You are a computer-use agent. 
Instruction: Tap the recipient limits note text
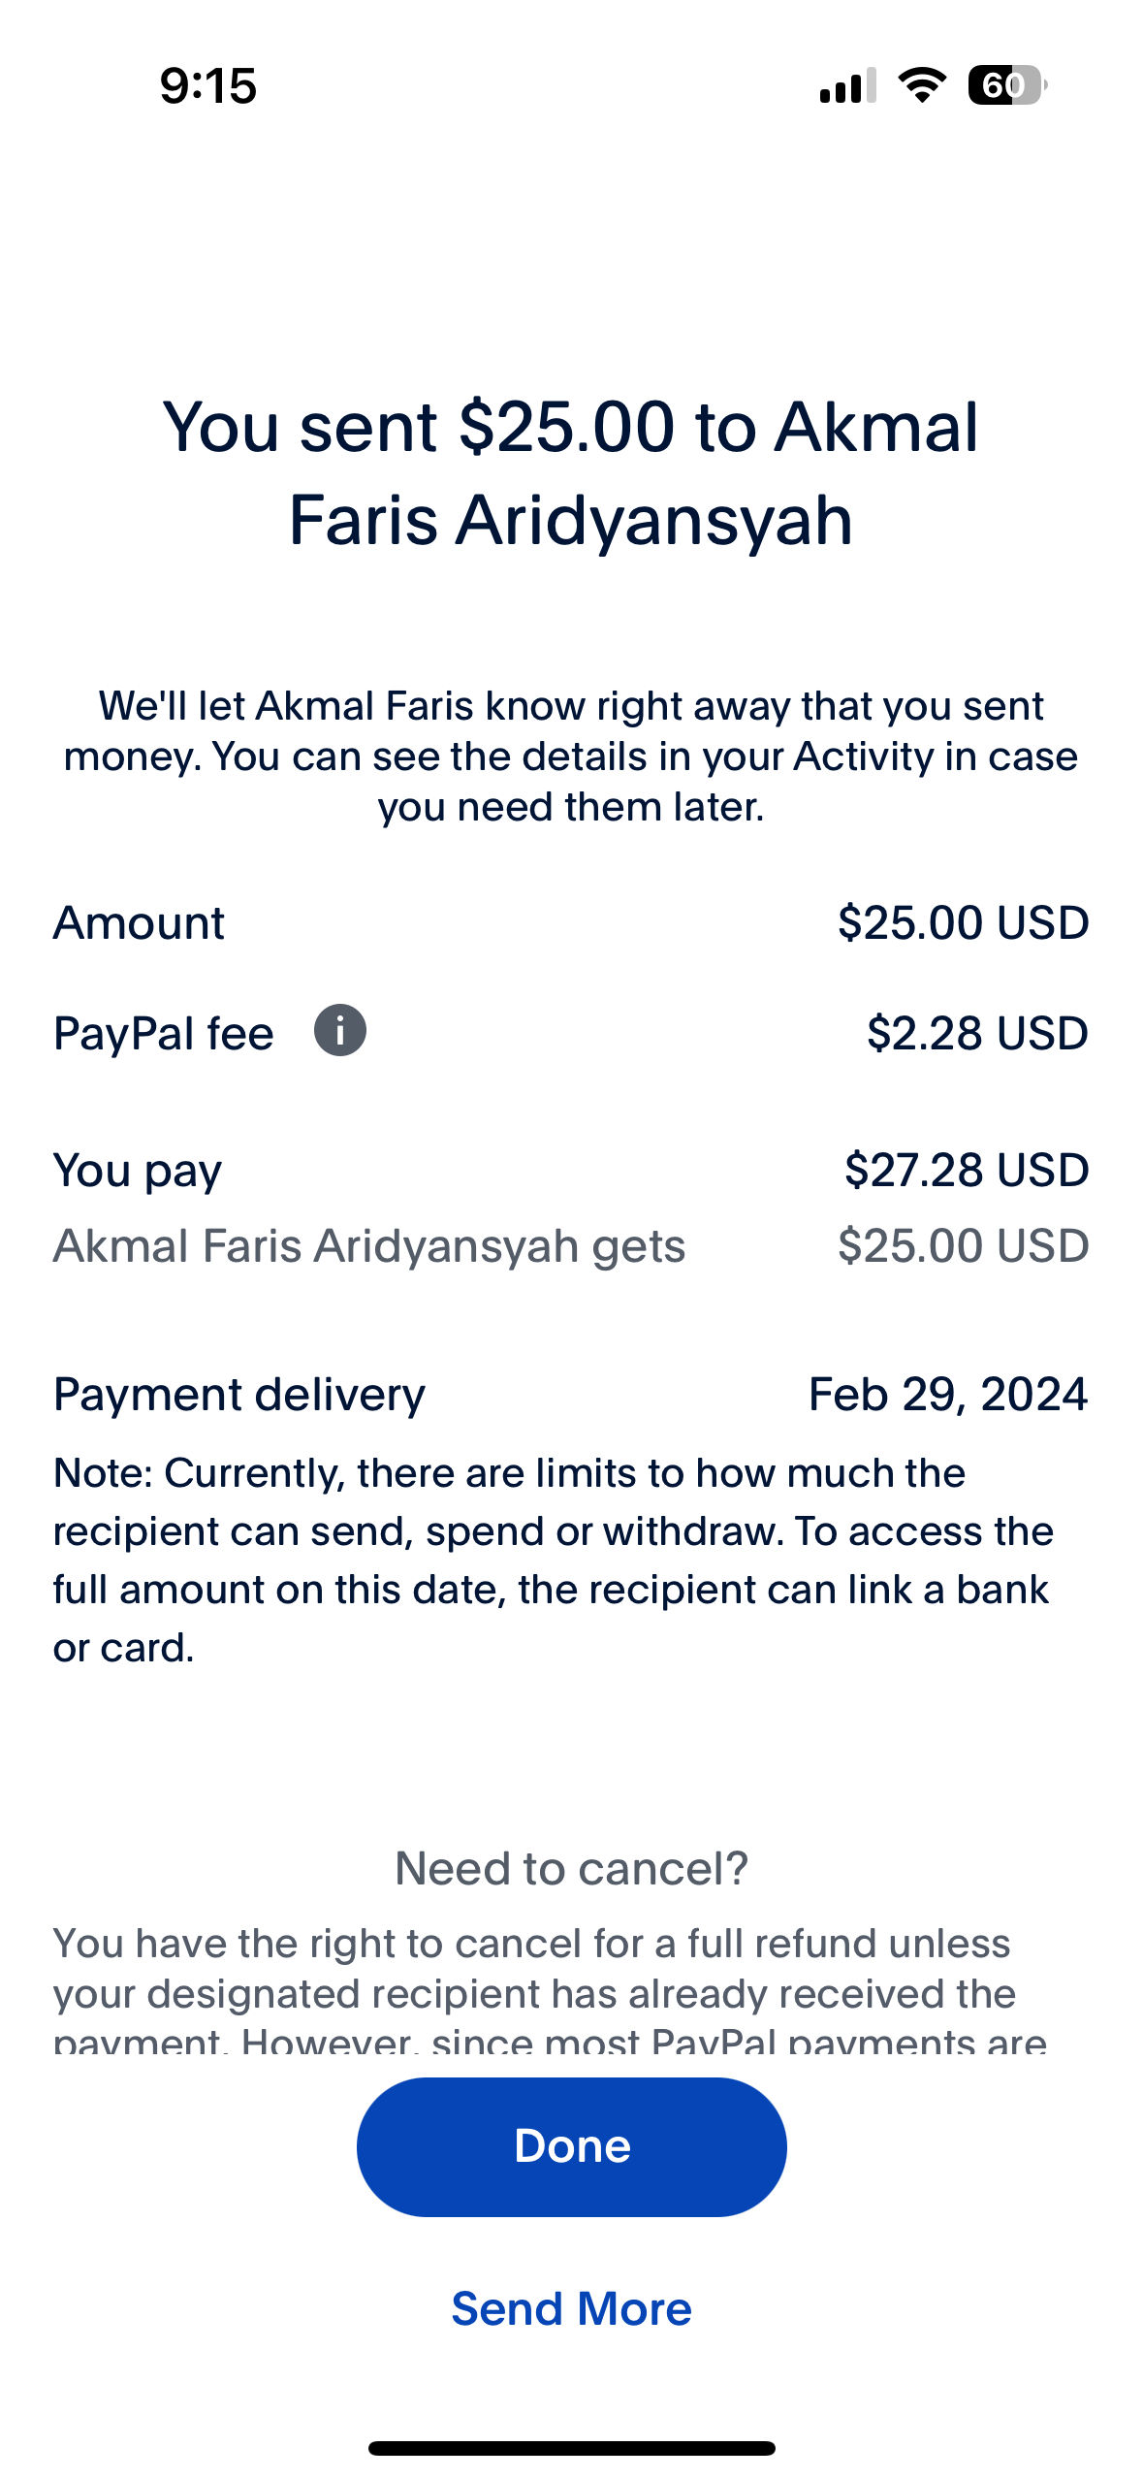tap(553, 1560)
